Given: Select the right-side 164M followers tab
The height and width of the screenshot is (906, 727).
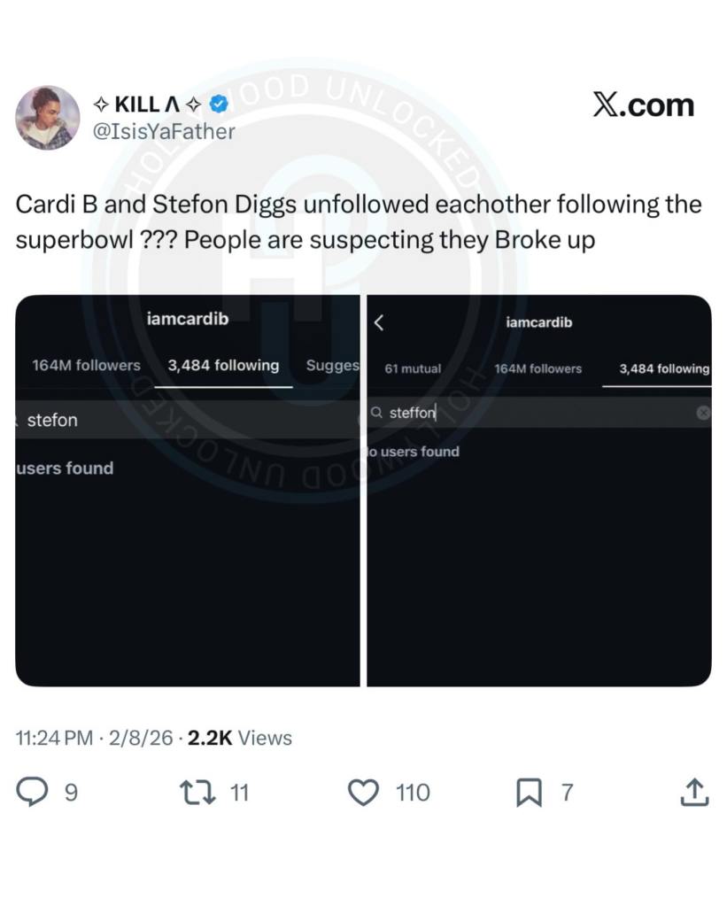Looking at the screenshot, I should click(x=538, y=368).
